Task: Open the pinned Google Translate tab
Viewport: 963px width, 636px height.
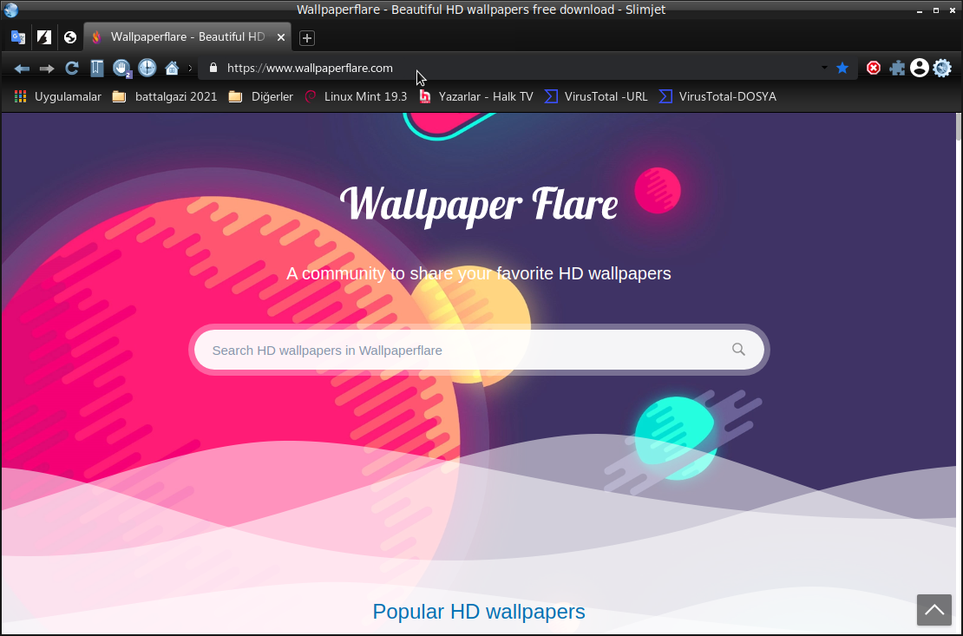Action: click(x=18, y=37)
